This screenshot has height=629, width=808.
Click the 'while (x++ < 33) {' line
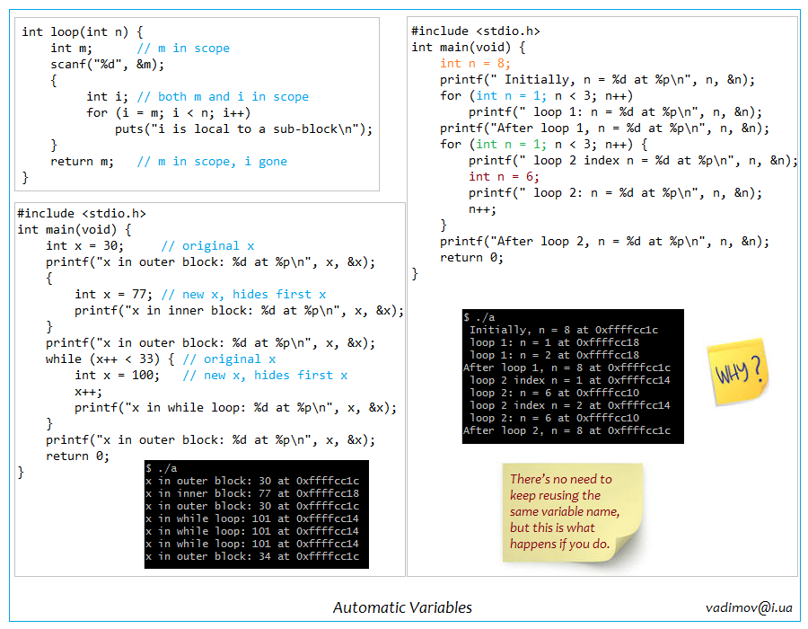coord(110,359)
